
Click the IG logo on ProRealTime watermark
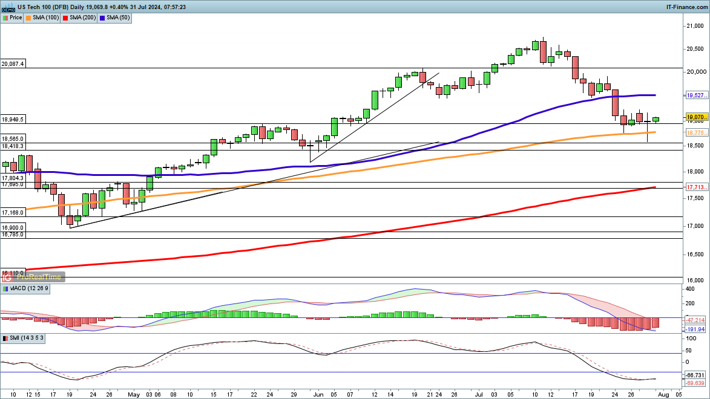tap(7, 277)
